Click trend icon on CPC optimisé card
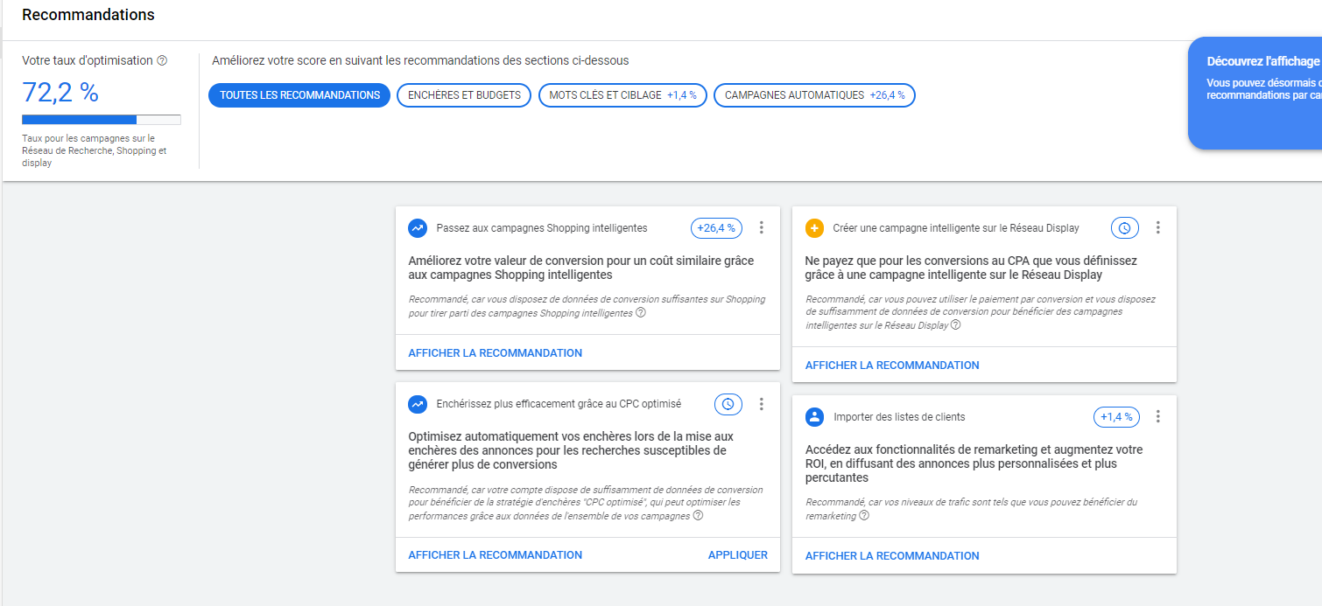The height and width of the screenshot is (606, 1322). tap(418, 405)
